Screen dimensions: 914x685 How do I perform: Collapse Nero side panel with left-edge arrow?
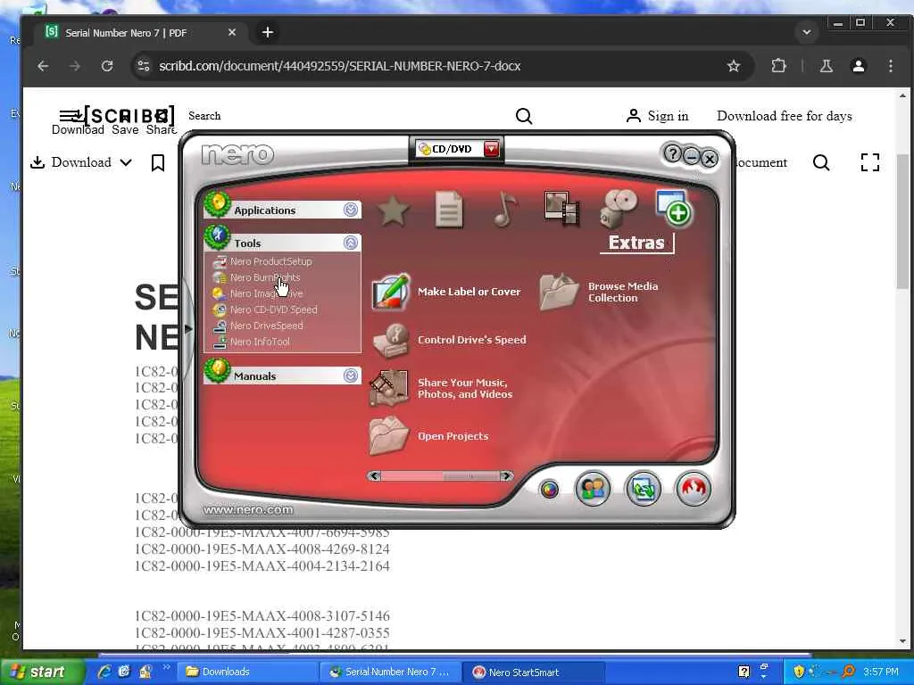click(187, 328)
